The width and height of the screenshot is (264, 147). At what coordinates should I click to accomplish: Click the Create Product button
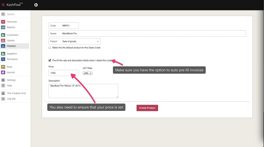[x=147, y=108]
